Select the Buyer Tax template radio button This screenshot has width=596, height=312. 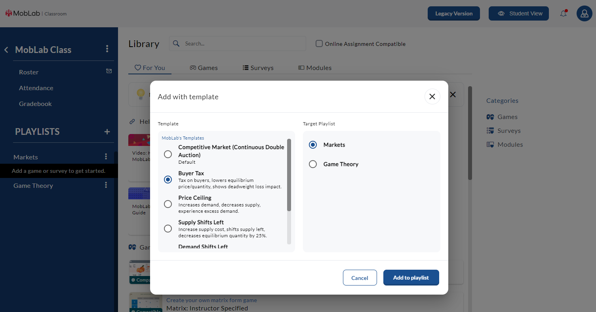point(168,180)
